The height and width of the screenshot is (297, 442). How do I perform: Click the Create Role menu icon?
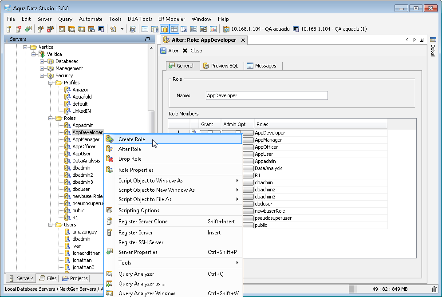click(109, 139)
